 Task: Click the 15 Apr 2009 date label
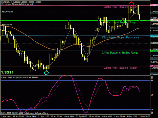point(6,116)
